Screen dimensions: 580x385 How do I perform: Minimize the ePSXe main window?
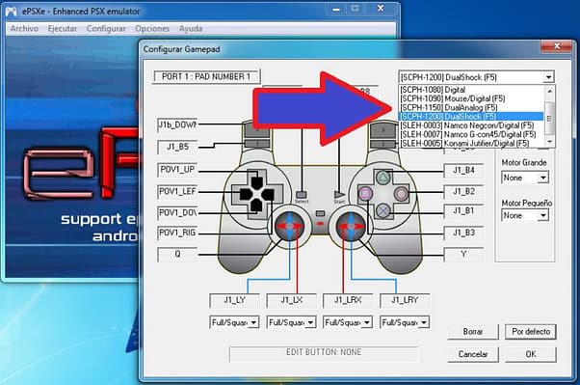tap(336, 10)
